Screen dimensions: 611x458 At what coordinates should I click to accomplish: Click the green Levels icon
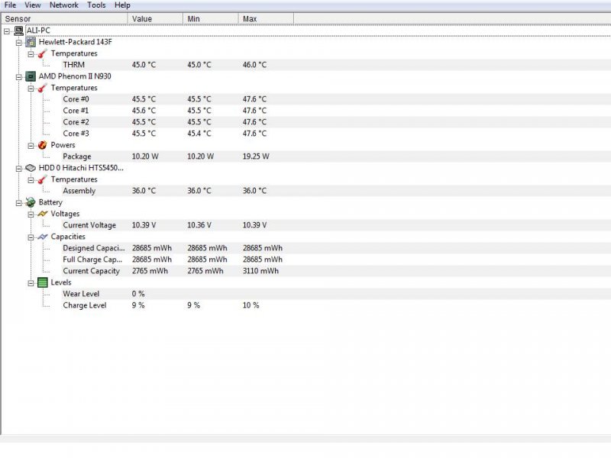[43, 282]
